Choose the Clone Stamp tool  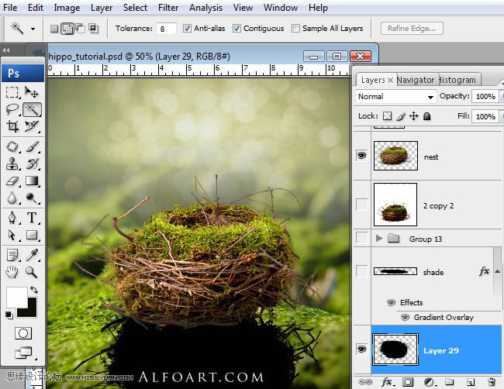click(x=12, y=164)
